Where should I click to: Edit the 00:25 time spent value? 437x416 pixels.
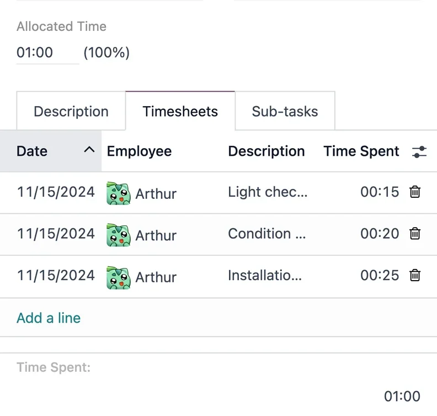[x=379, y=275]
